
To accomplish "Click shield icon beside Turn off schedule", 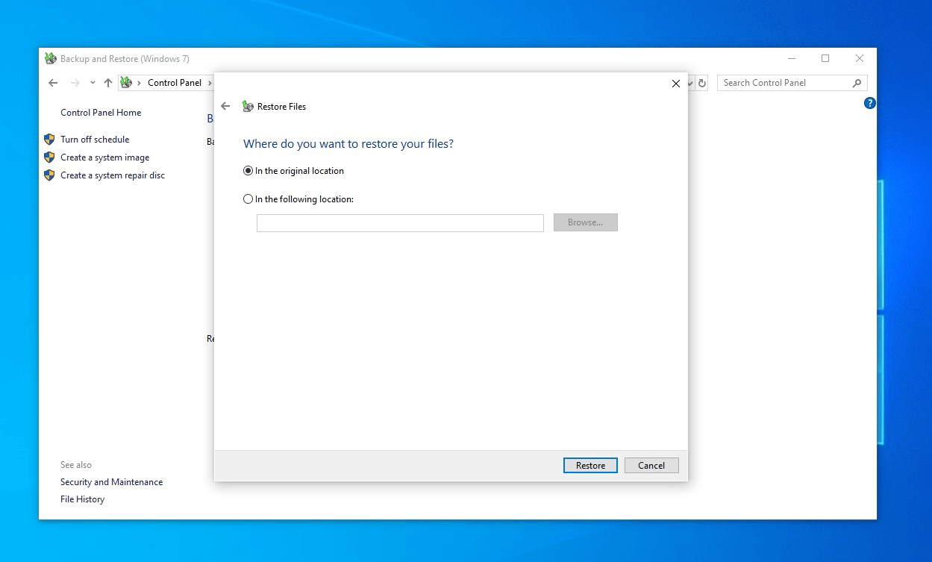I will [49, 140].
